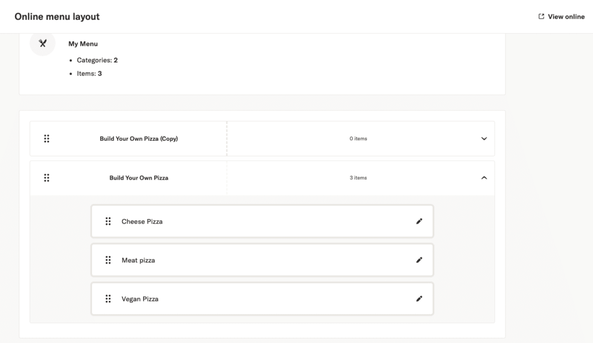Click the Vegan Pizza drag handle

pos(108,299)
